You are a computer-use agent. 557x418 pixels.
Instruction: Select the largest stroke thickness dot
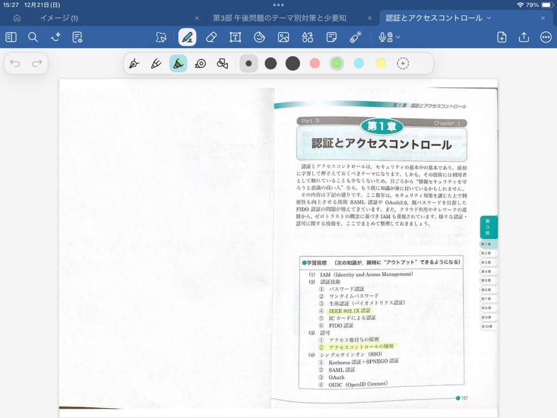pyautogui.click(x=293, y=64)
